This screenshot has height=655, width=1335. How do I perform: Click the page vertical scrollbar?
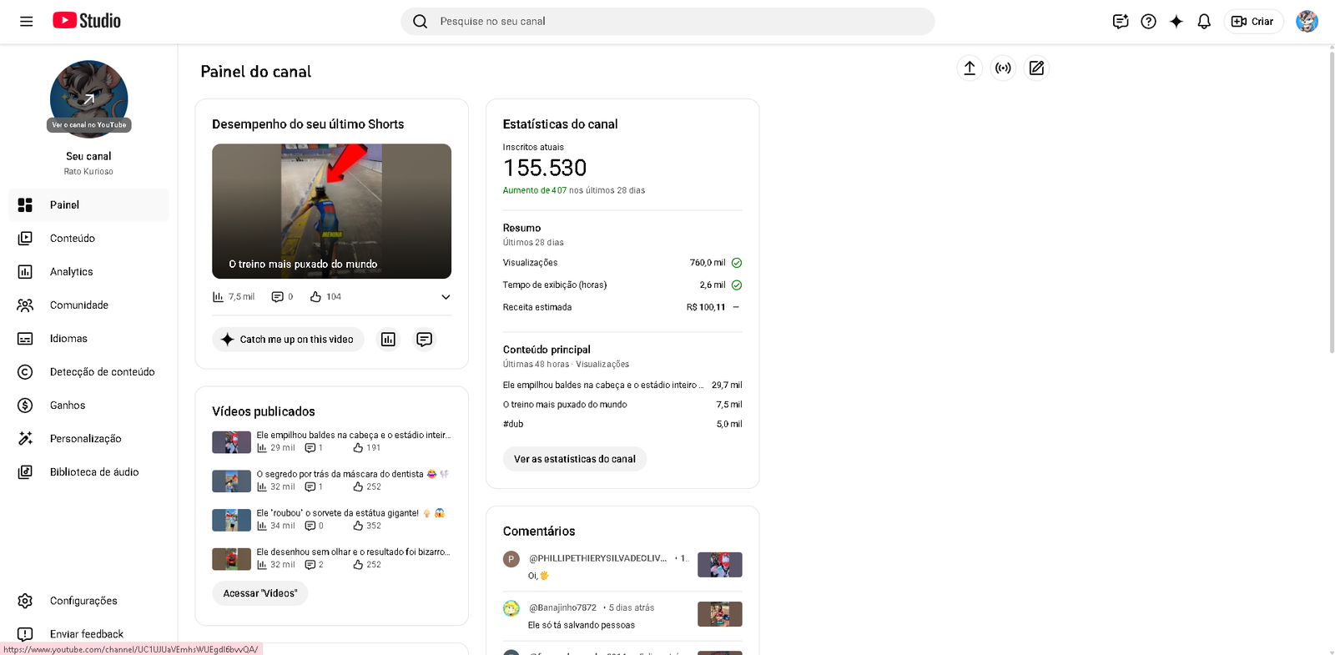(x=1330, y=200)
